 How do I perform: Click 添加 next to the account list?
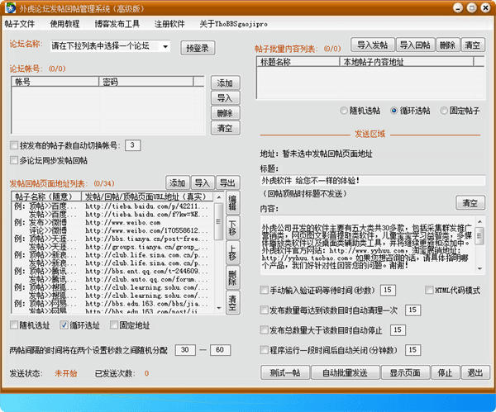[224, 83]
